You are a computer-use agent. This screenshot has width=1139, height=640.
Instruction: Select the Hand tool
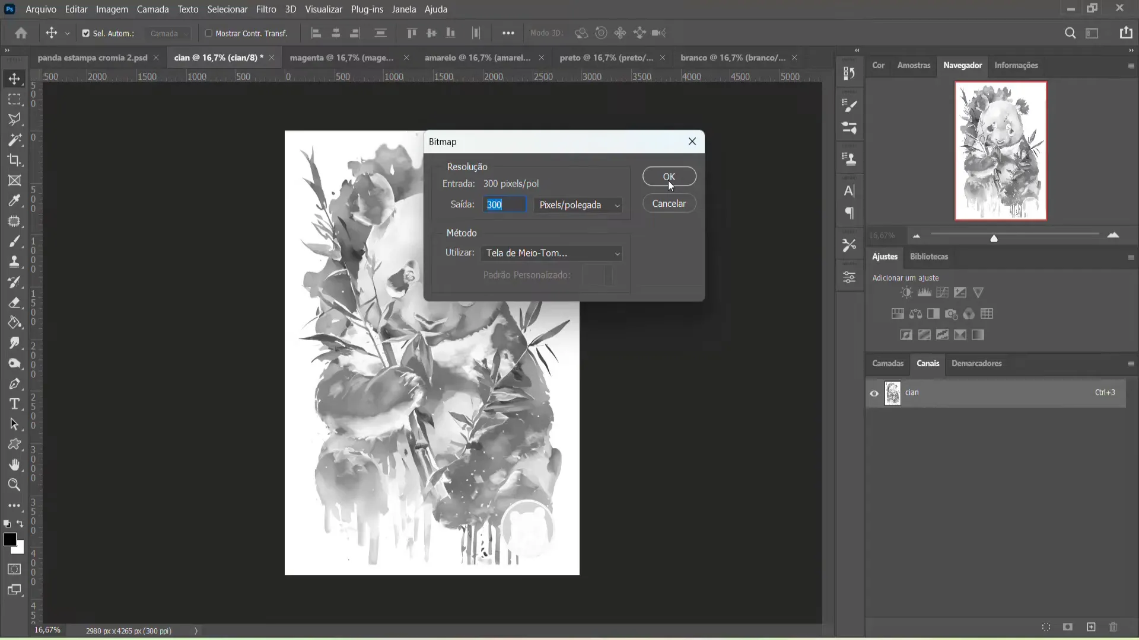point(14,465)
